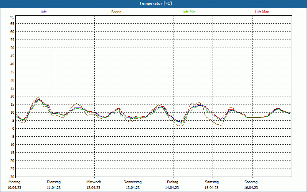Screen dimensions: 307x192
Task: Click the 20 y-axis value
Action: point(12,96)
